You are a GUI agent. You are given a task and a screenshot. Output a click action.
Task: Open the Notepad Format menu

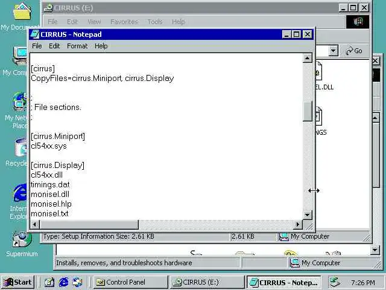coord(77,46)
